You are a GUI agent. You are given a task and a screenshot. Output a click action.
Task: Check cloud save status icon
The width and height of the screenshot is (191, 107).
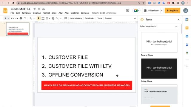44,9
